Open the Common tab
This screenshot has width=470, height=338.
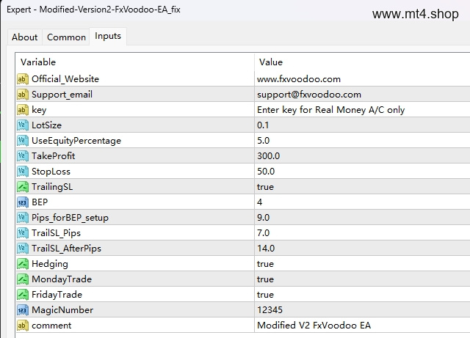pos(66,37)
